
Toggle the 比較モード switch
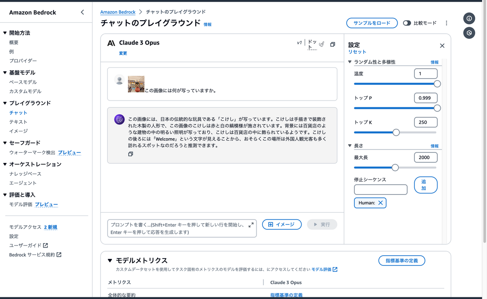407,23
